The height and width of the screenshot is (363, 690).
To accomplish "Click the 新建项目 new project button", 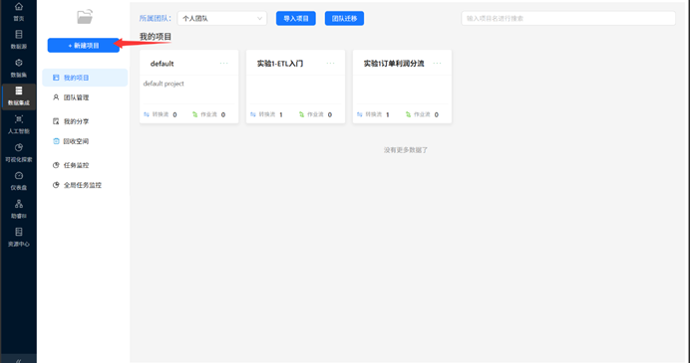I will [84, 45].
